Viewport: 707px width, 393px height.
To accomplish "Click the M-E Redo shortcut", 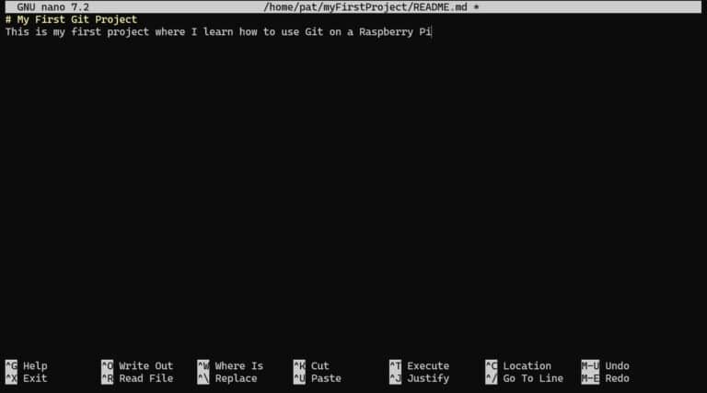I will 605,378.
